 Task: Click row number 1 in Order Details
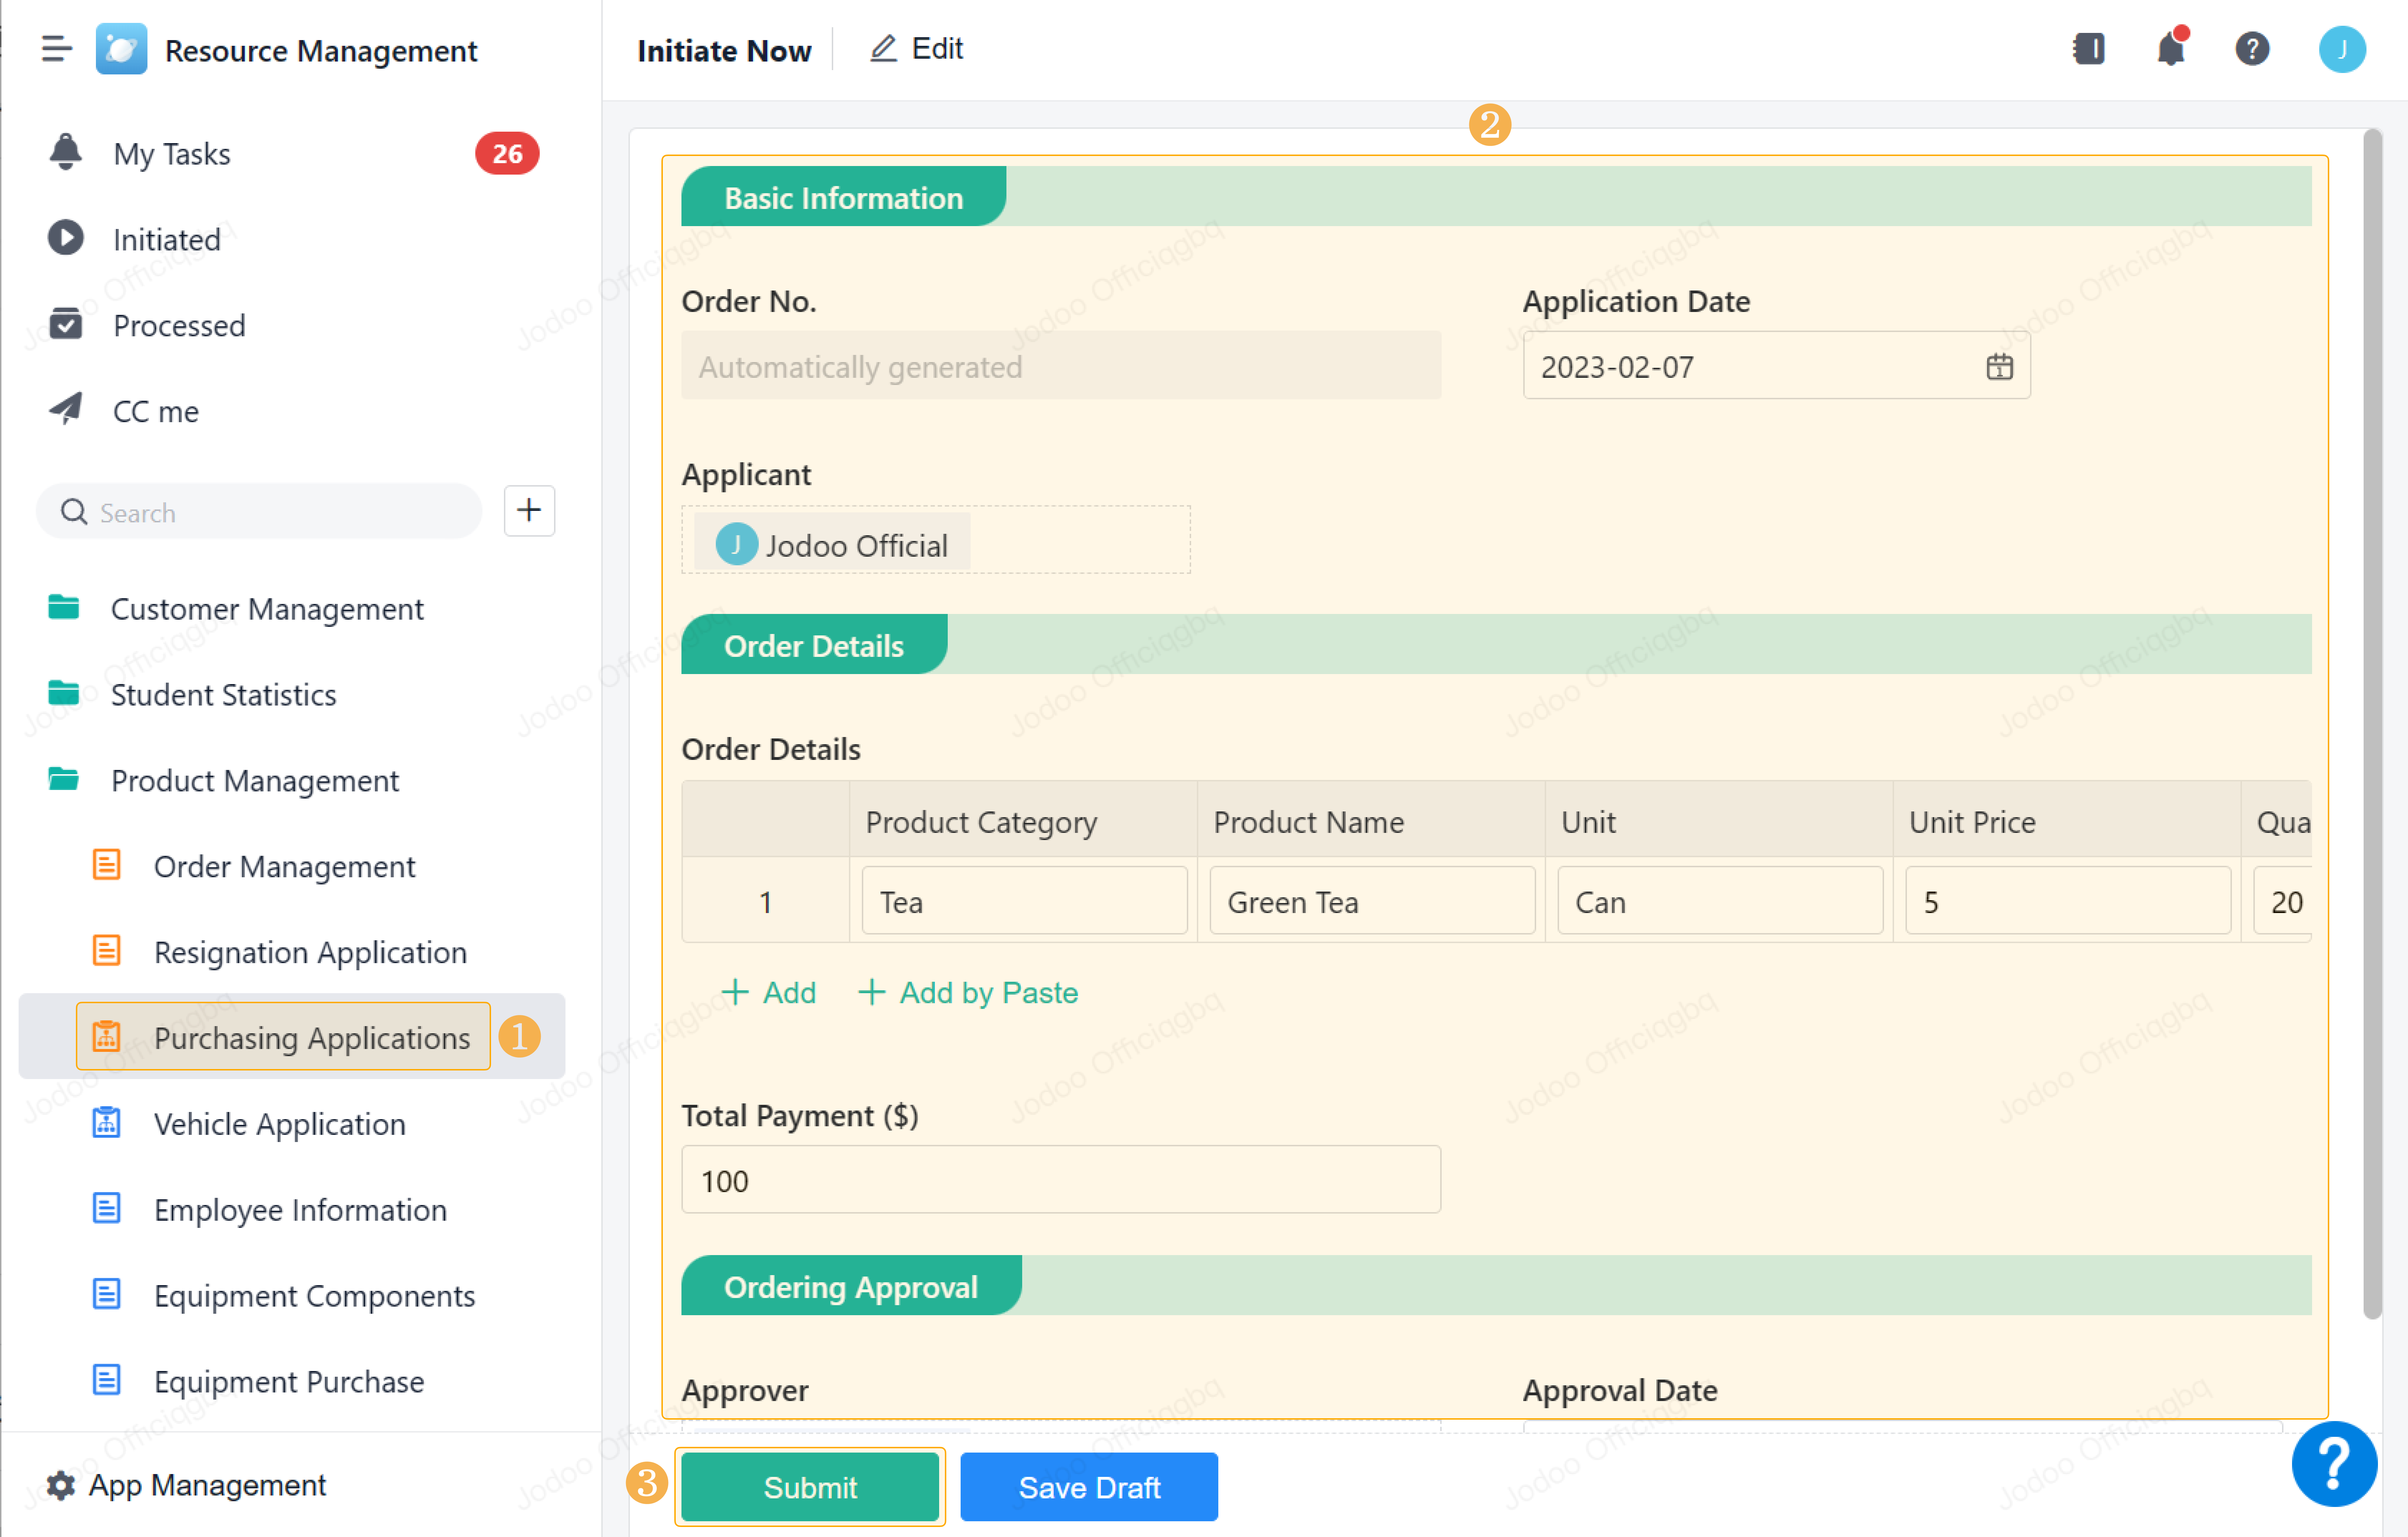(766, 902)
